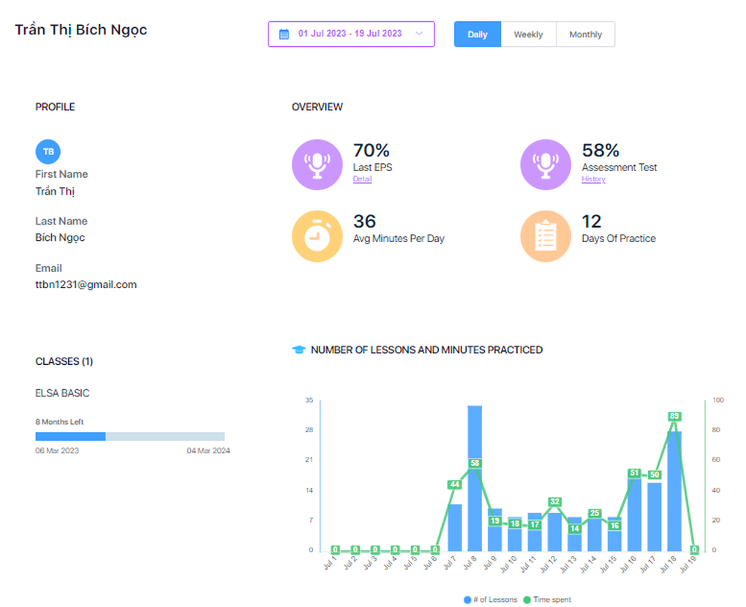746x607 pixels.
Task: Switch to the Daily view
Action: tap(477, 34)
